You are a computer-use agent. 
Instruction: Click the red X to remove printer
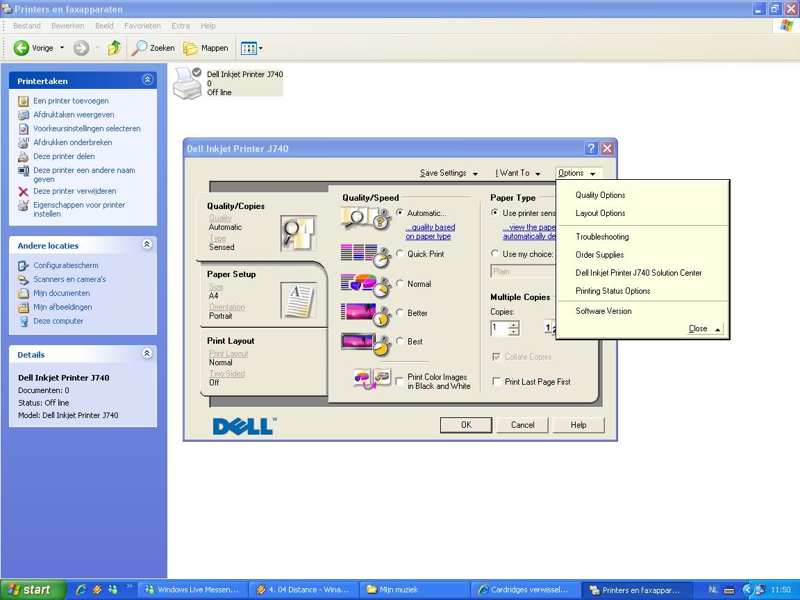point(24,192)
